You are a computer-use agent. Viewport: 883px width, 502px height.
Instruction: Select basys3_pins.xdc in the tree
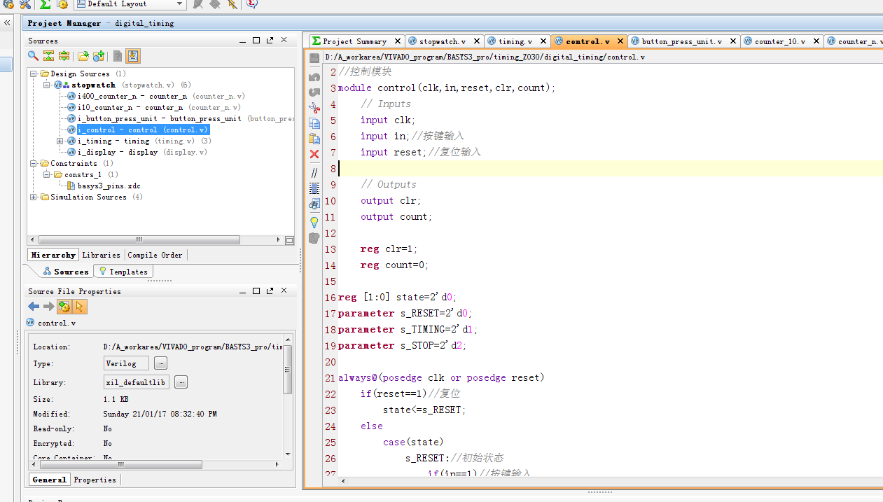109,186
